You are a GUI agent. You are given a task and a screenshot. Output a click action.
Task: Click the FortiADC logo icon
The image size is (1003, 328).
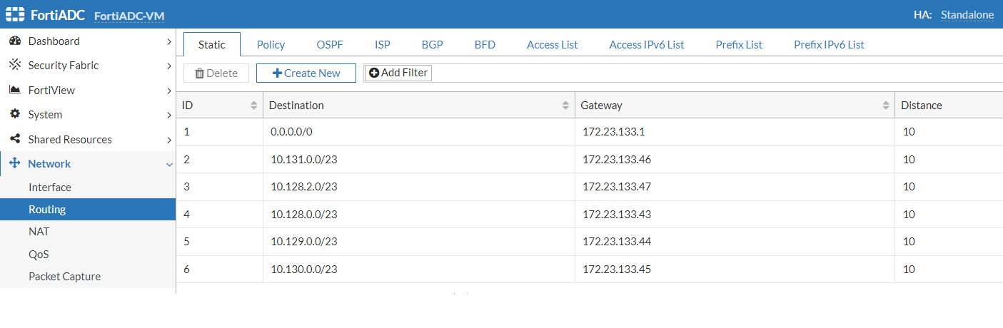pos(15,15)
